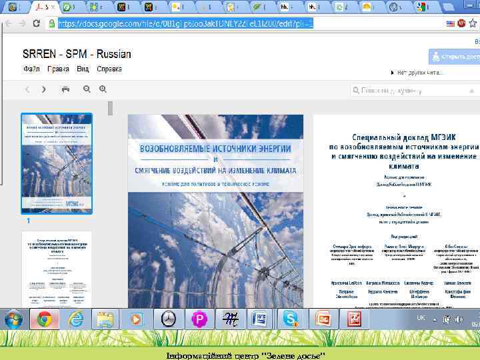480x360 pixels.
Task: Click the blue share access button
Action: point(454,57)
